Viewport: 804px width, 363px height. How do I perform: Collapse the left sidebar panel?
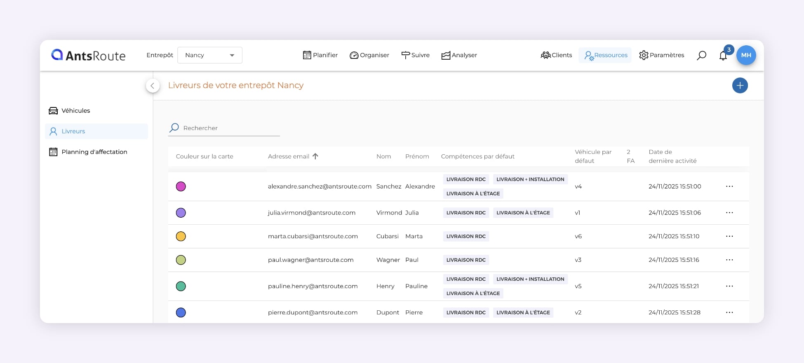point(153,86)
